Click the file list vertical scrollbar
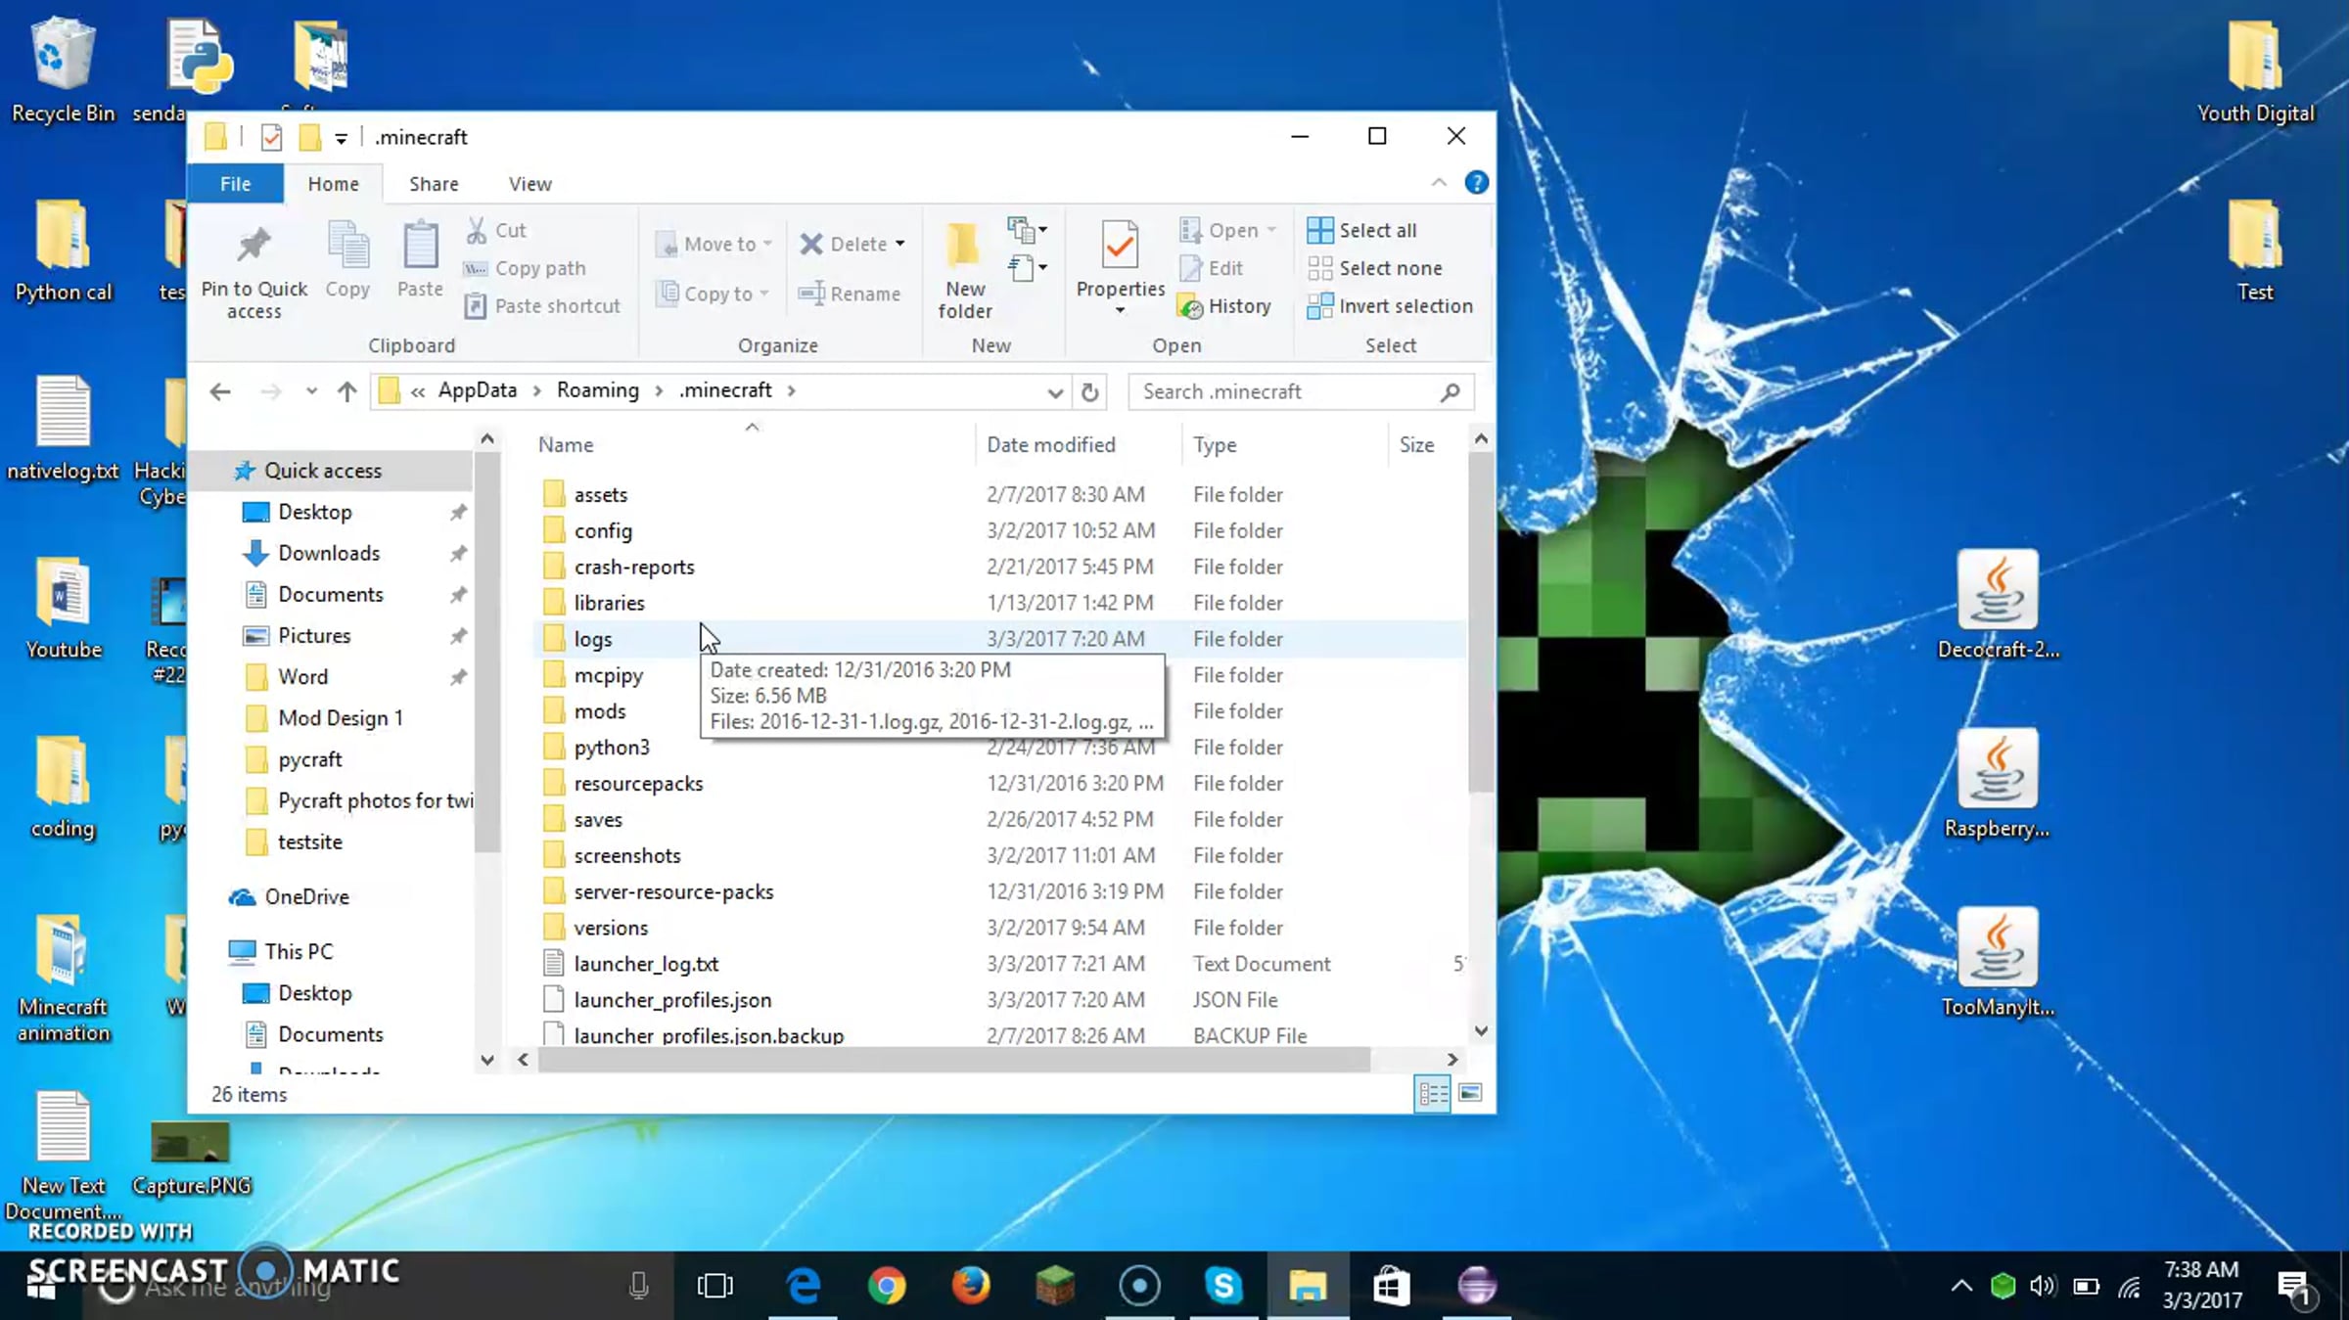This screenshot has width=2349, height=1320. [1481, 621]
